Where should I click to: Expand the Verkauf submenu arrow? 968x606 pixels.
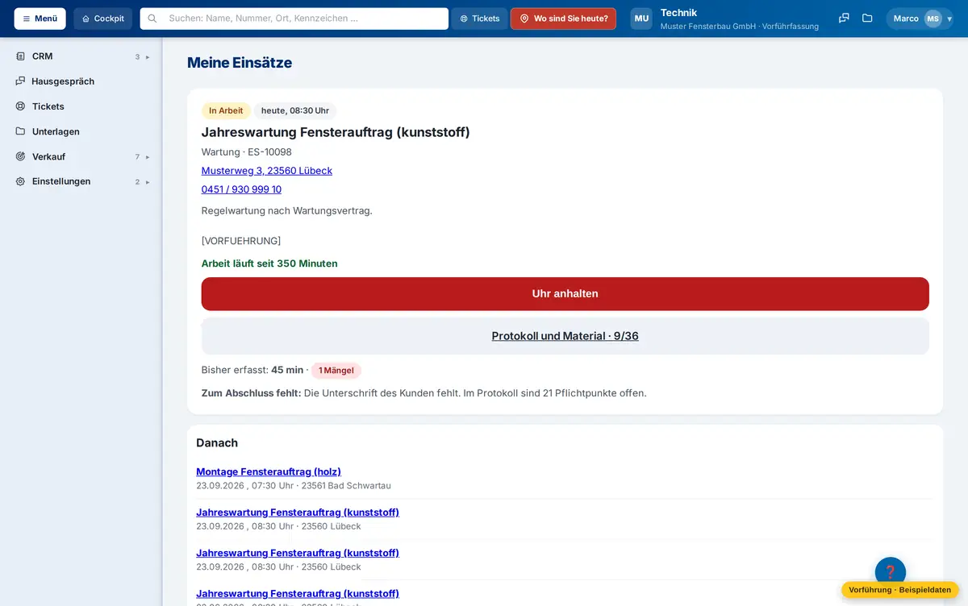pyautogui.click(x=148, y=156)
